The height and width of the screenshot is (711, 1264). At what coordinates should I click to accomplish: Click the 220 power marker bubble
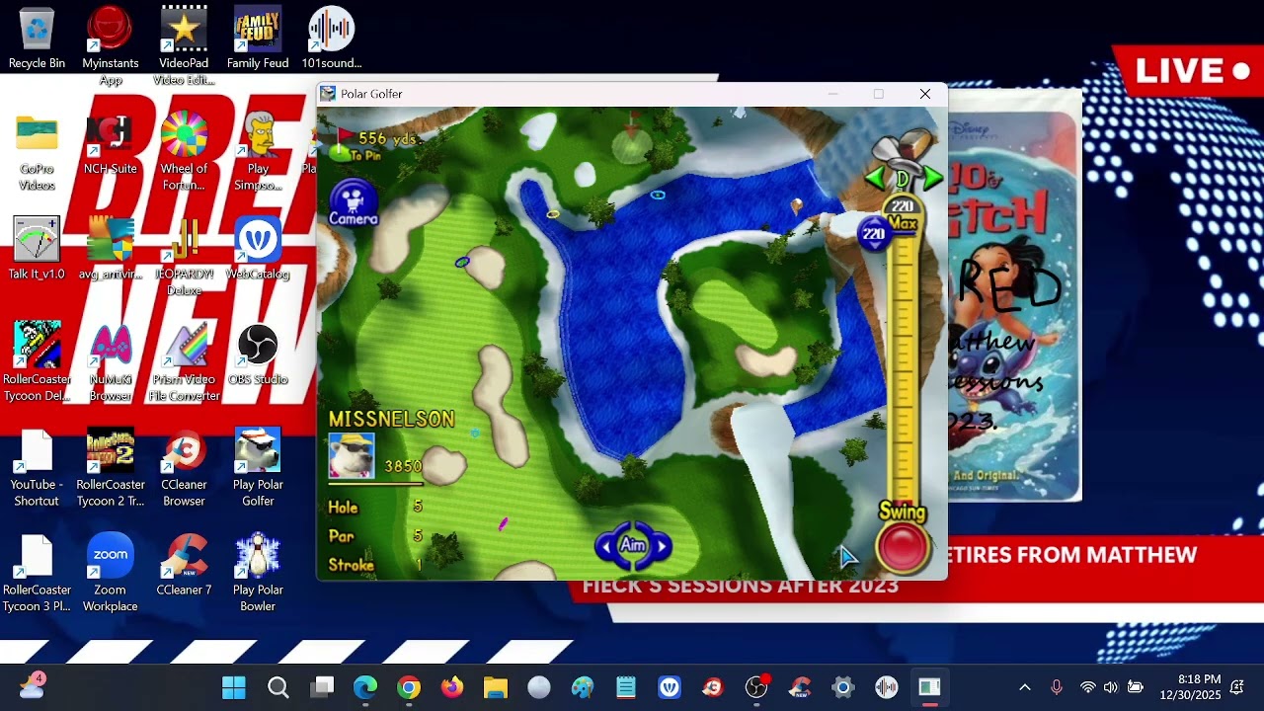[x=873, y=234]
